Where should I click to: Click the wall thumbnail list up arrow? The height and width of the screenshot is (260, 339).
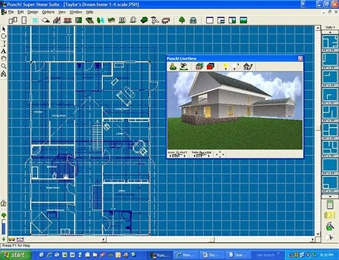click(x=330, y=32)
